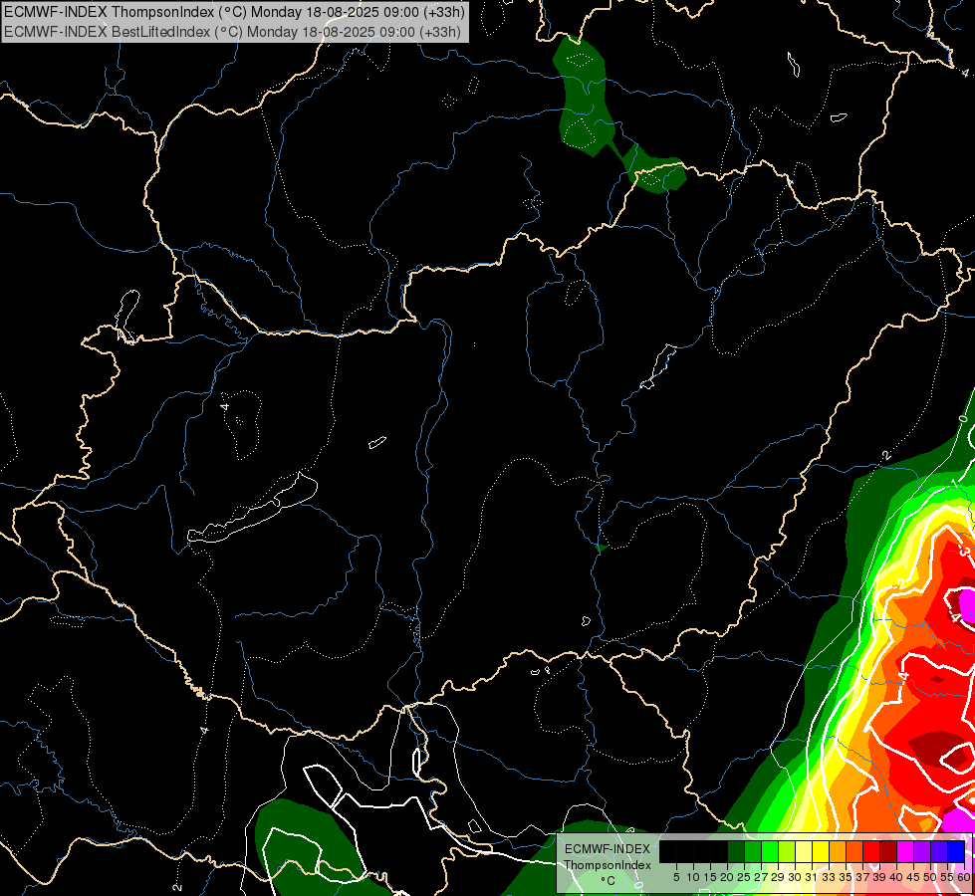Click the legend tick label 37

[862, 877]
